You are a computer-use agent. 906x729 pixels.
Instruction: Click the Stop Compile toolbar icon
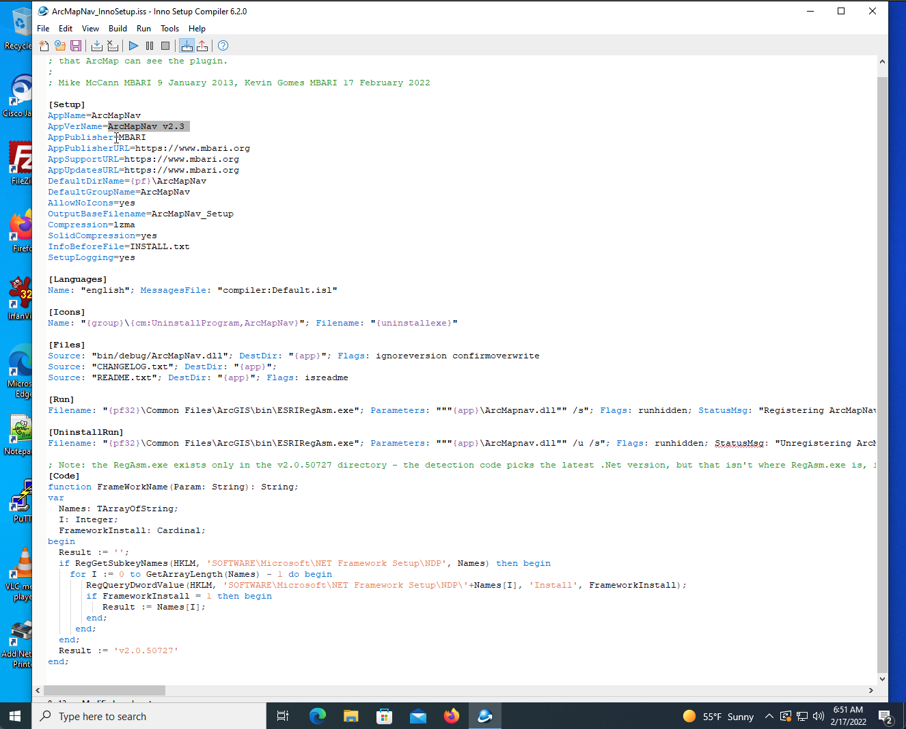(113, 46)
